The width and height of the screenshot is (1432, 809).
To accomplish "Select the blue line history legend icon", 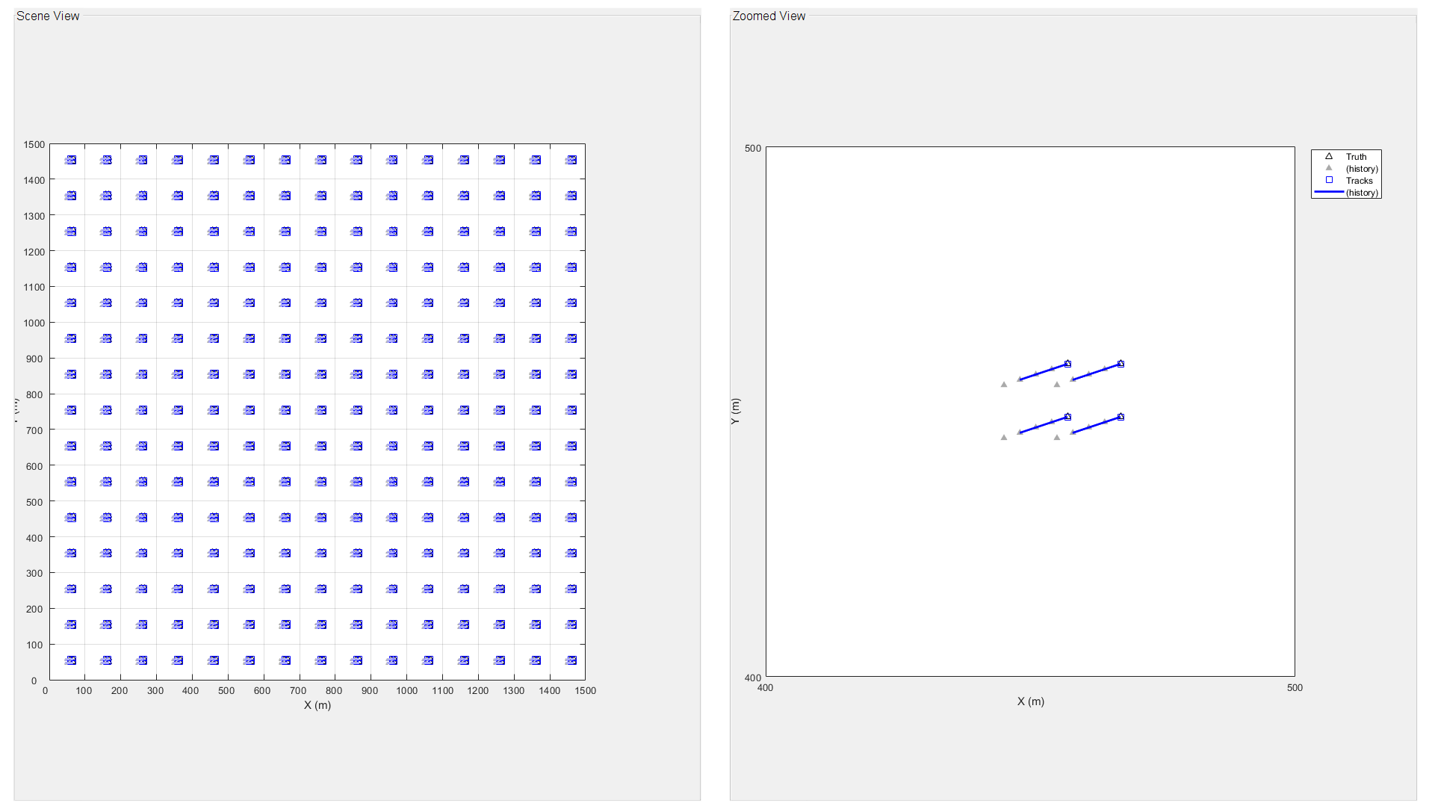I will tap(1329, 192).
